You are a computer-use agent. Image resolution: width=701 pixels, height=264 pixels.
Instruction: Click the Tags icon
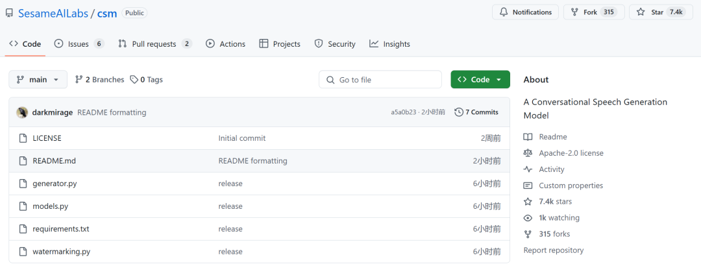tap(134, 80)
